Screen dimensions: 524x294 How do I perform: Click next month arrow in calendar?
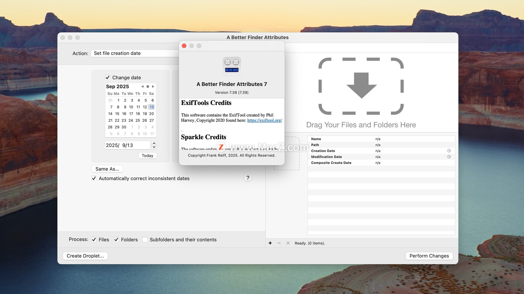(153, 86)
